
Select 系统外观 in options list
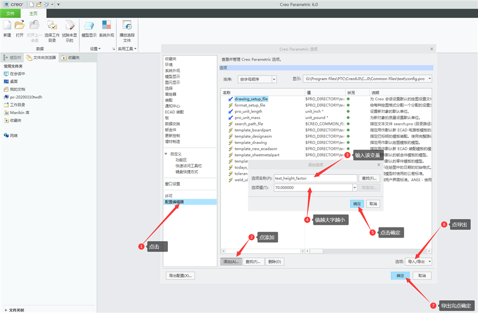pyautogui.click(x=173, y=71)
